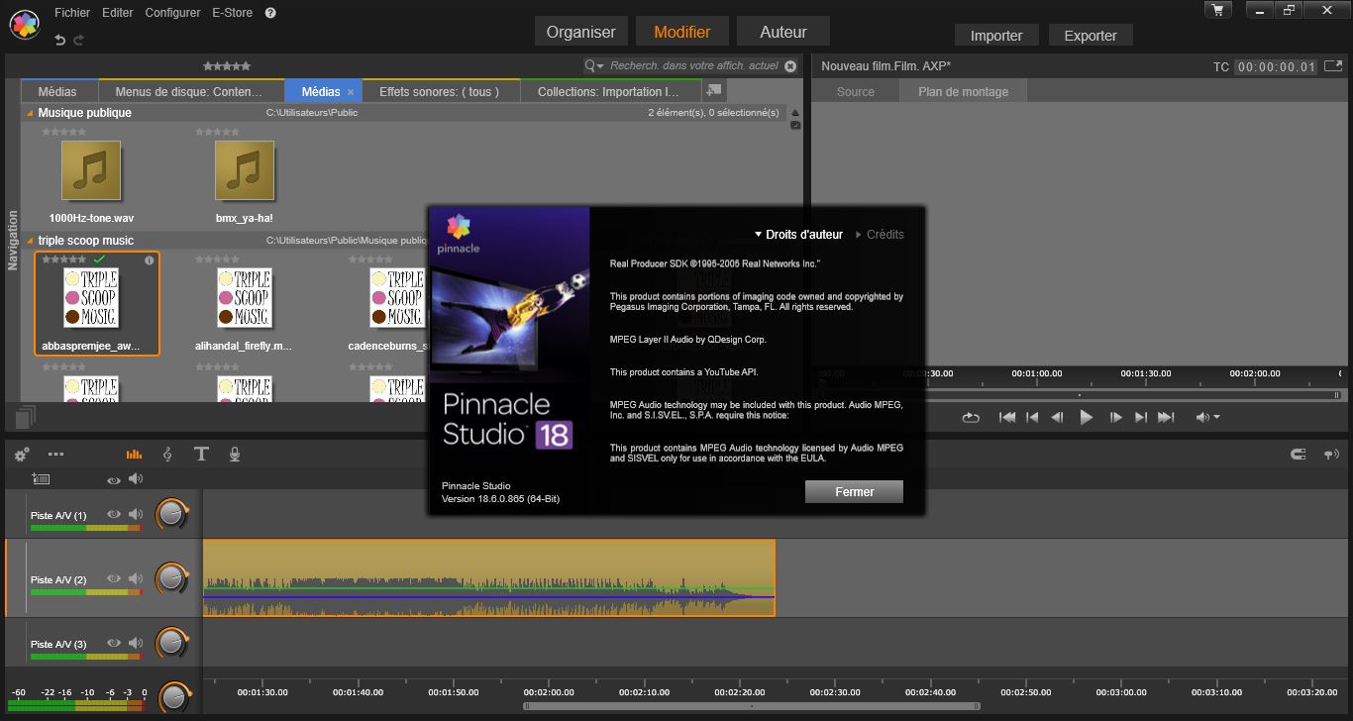Switch to Auteur mode
Image resolution: width=1353 pixels, height=721 pixels.
click(783, 32)
